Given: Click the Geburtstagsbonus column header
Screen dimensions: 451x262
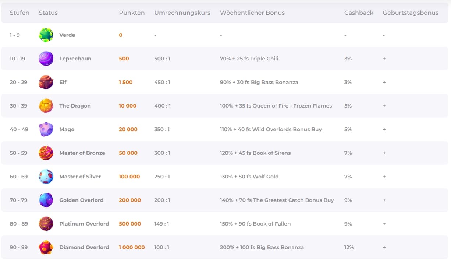Looking at the screenshot, I should click(410, 13).
